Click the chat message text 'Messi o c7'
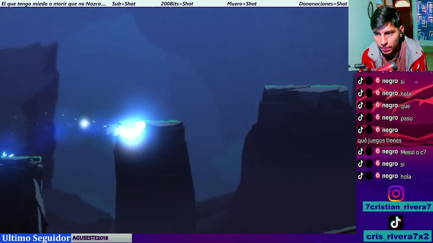The width and height of the screenshot is (433, 243). [413, 152]
